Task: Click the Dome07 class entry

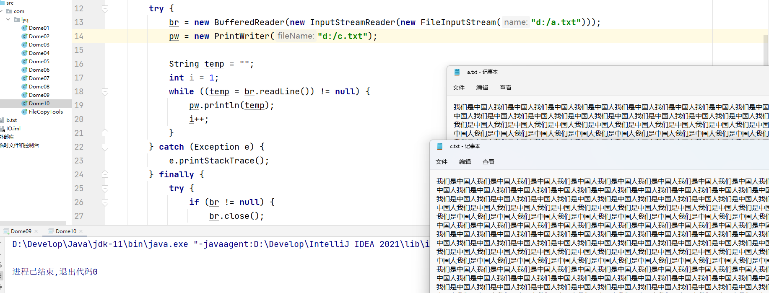Action: click(39, 78)
